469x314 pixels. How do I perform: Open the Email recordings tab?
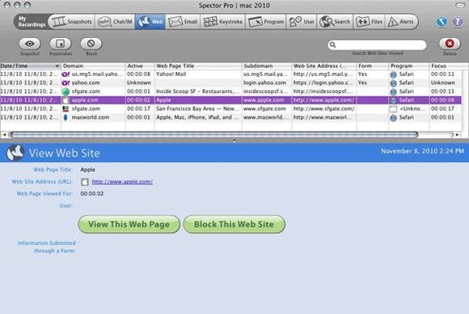[x=183, y=22]
